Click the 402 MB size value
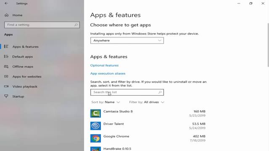The image size is (269, 151). [199, 136]
